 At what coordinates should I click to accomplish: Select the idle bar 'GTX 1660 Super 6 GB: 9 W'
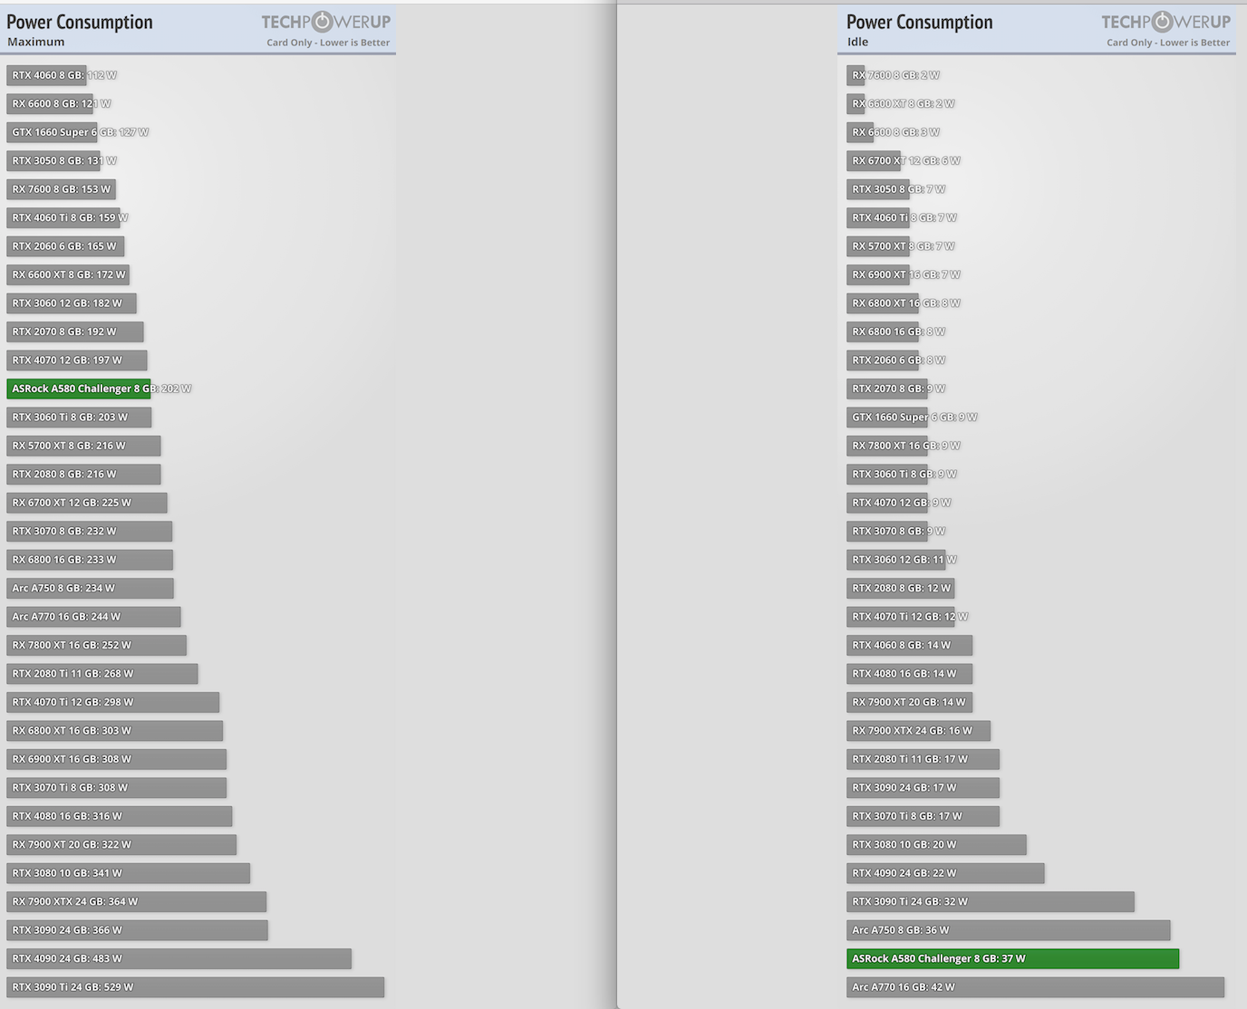pos(887,418)
